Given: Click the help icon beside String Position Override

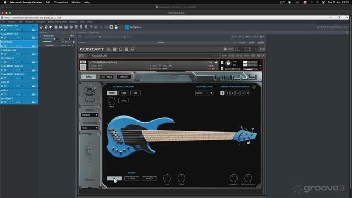Looking at the screenshot, I should 254,87.
